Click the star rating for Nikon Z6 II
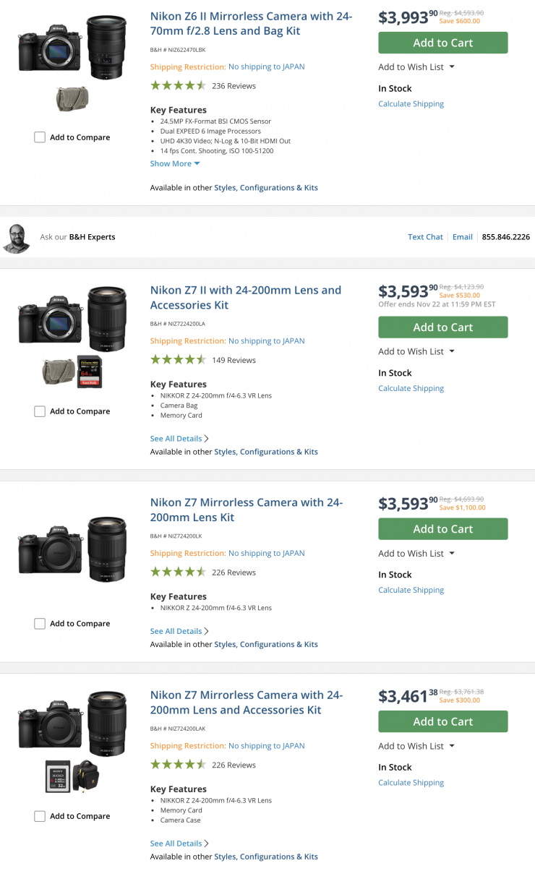This screenshot has height=871, width=535. (x=178, y=85)
